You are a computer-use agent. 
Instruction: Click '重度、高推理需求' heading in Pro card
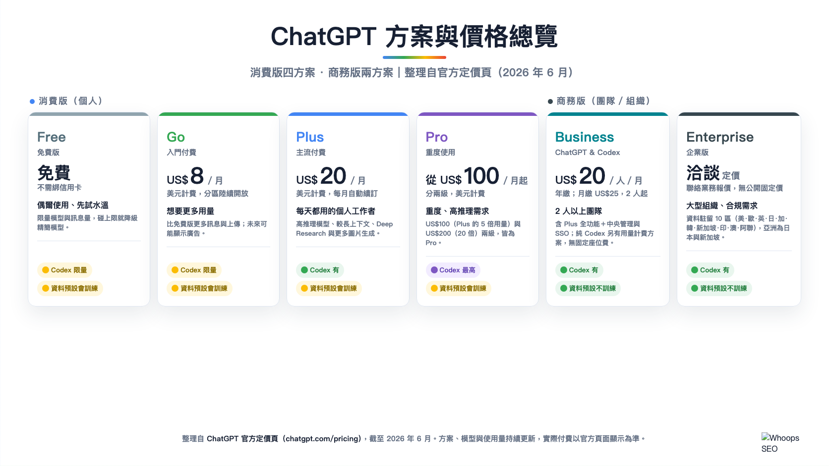(457, 211)
